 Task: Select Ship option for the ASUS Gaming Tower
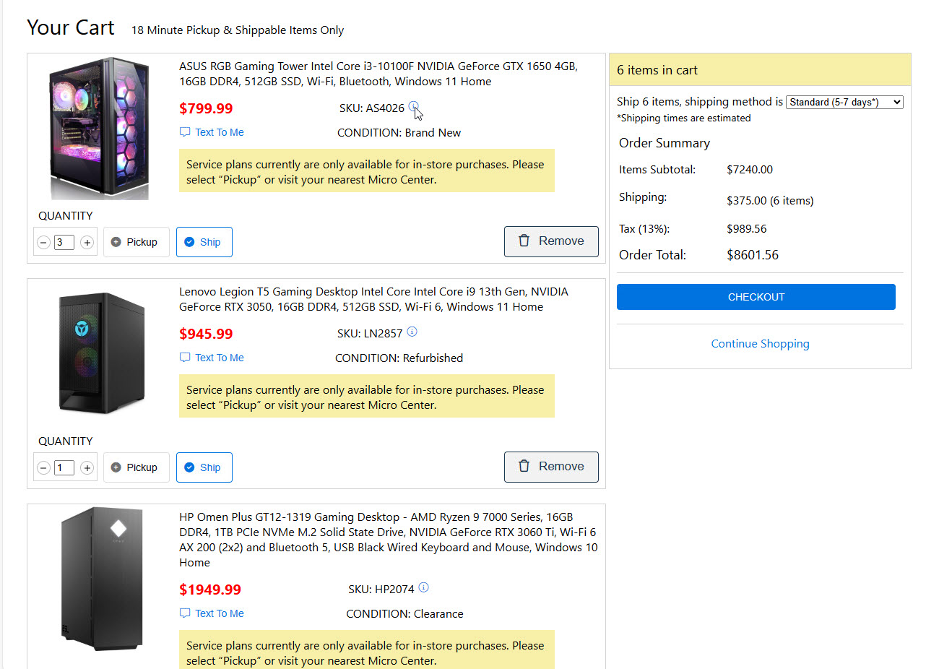pos(204,242)
